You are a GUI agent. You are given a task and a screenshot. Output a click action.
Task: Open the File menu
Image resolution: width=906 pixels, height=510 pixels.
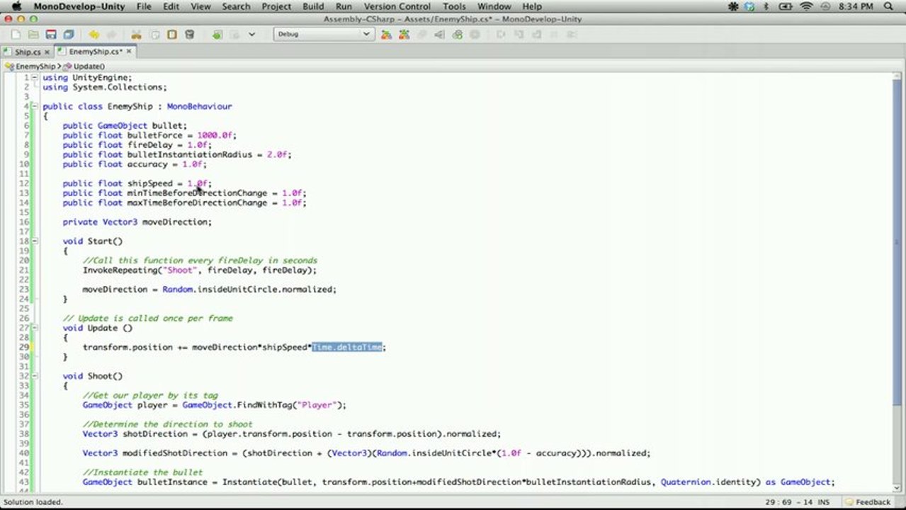pos(144,6)
